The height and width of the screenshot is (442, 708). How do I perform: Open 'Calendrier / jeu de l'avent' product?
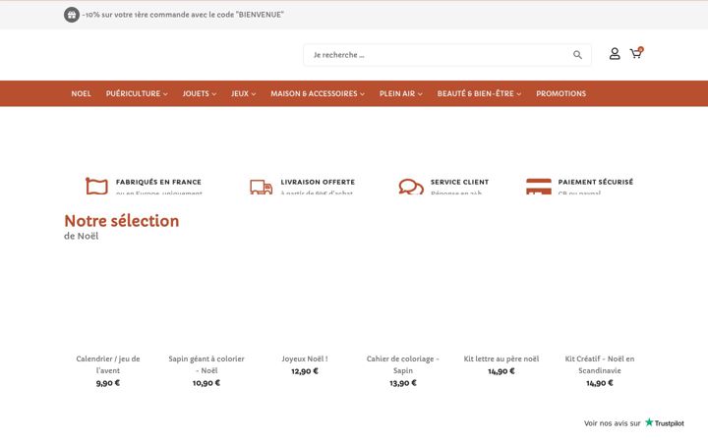pos(108,364)
